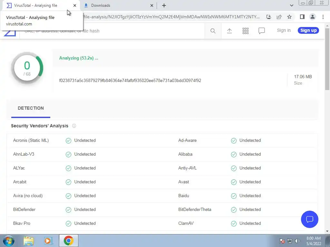The height and width of the screenshot is (247, 330).
Task: Open the apps grid icon
Action: 245,31
